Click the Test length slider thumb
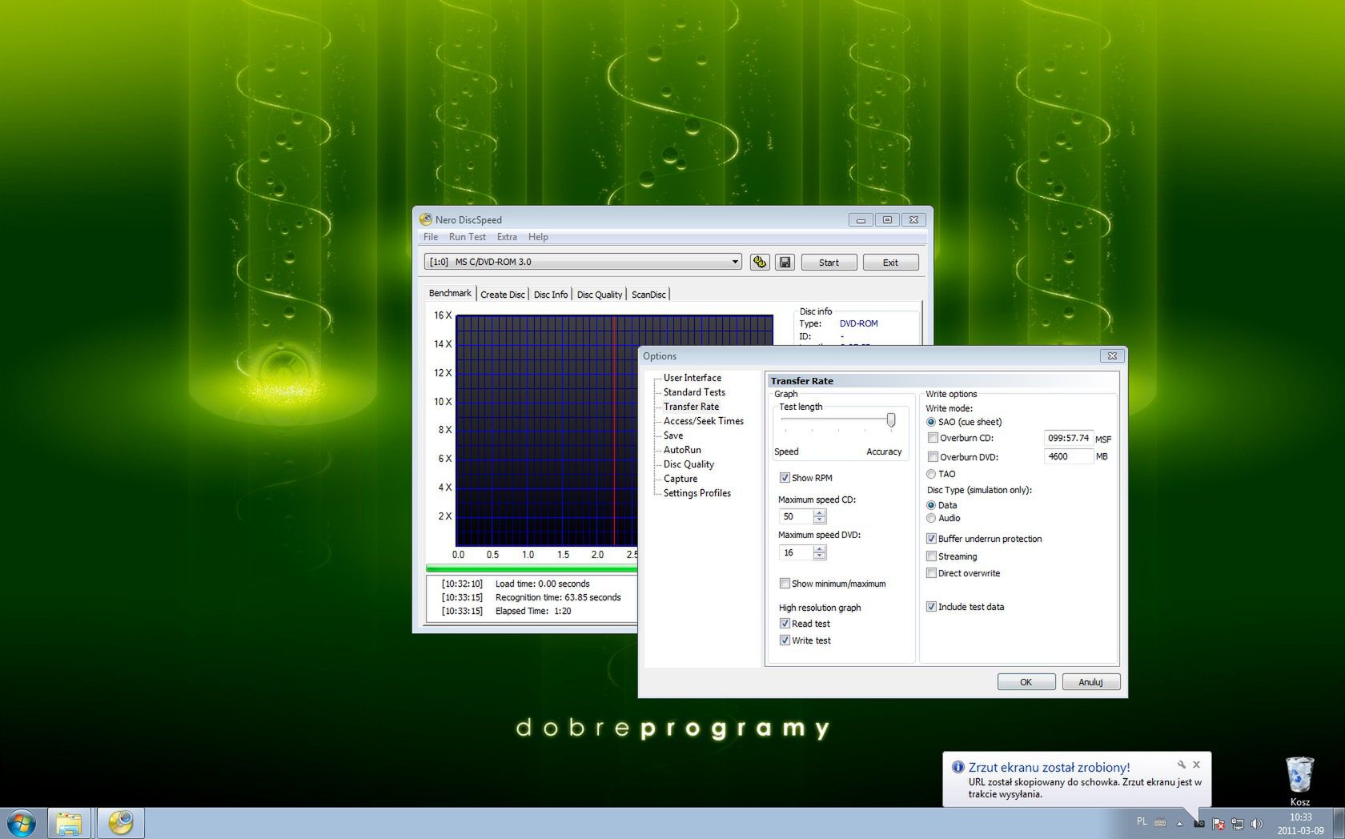 point(891,420)
